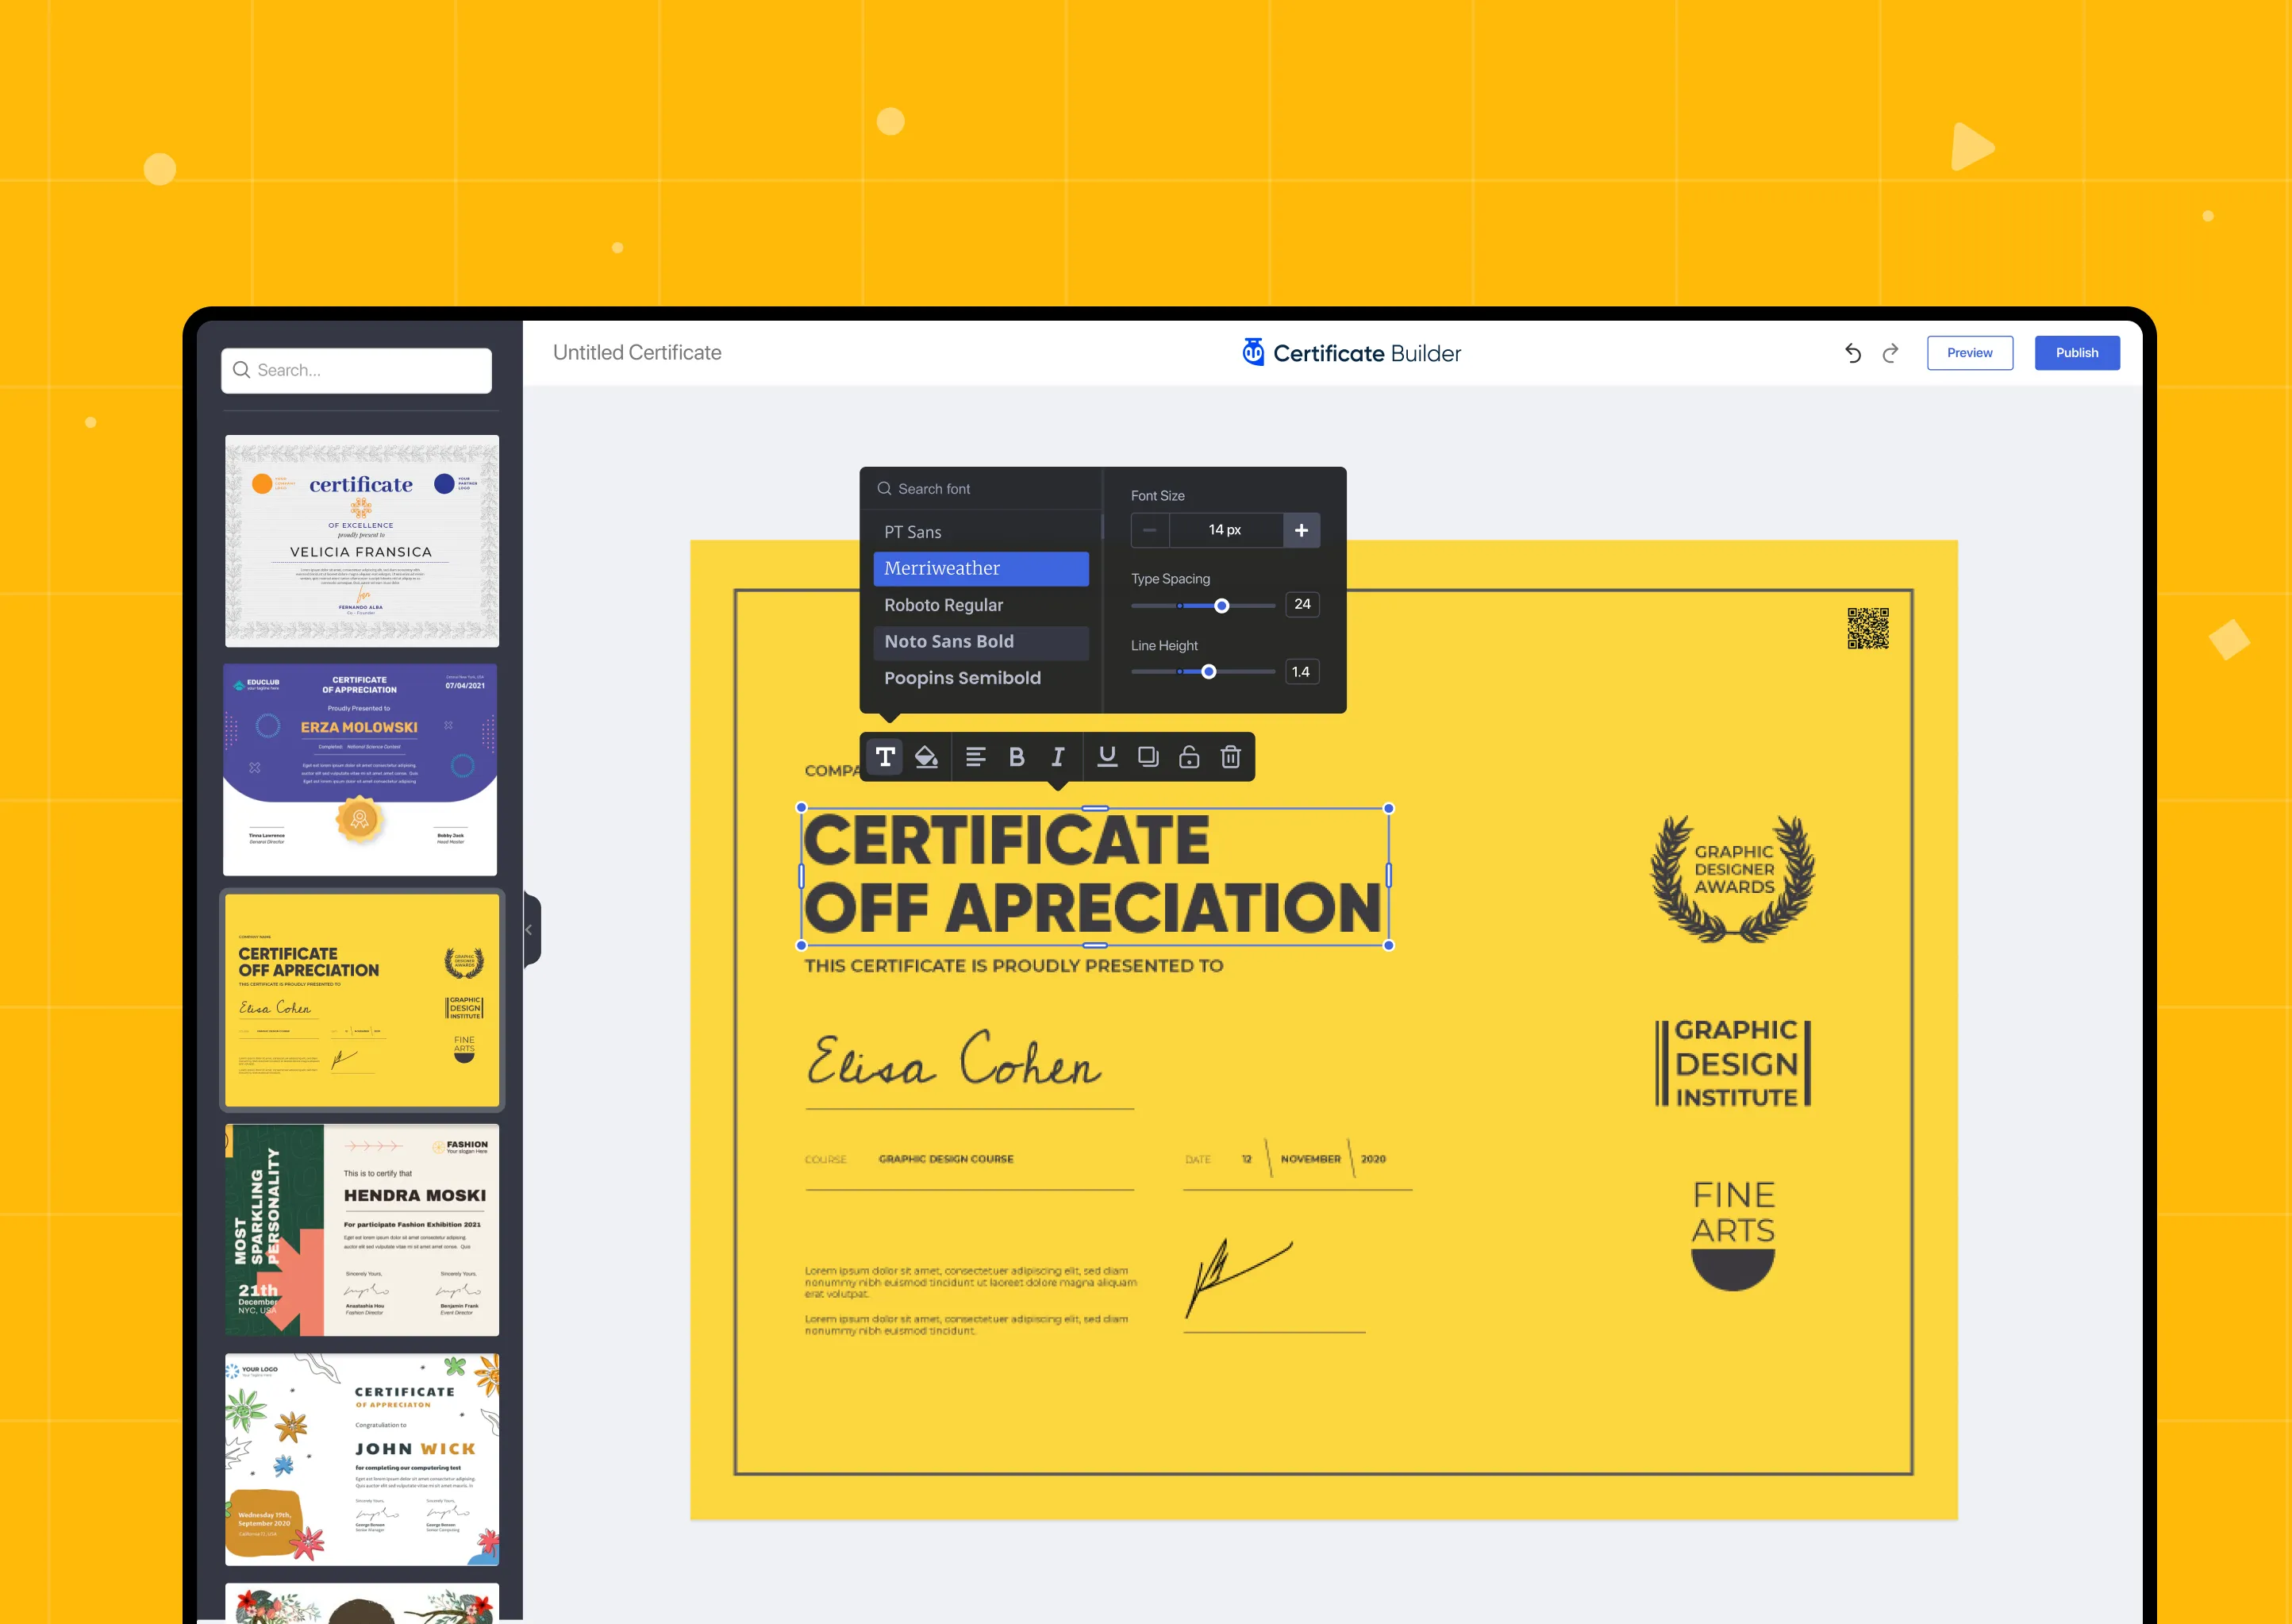This screenshot has height=1624, width=2292.
Task: Select the handwritten signature on certificate
Action: 1239,1277
